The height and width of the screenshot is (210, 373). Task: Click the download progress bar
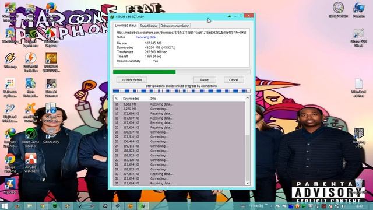[x=181, y=72]
